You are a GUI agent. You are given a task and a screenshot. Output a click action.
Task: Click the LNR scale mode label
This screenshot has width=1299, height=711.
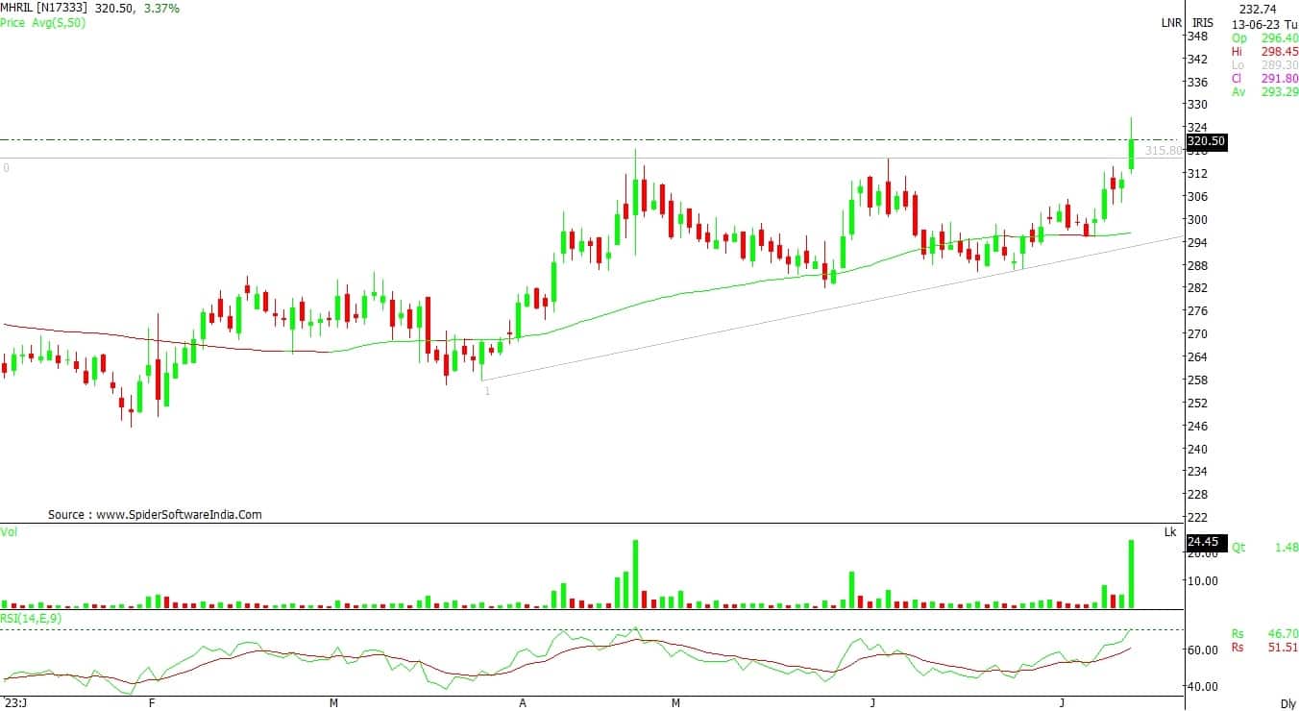[x=1171, y=22]
